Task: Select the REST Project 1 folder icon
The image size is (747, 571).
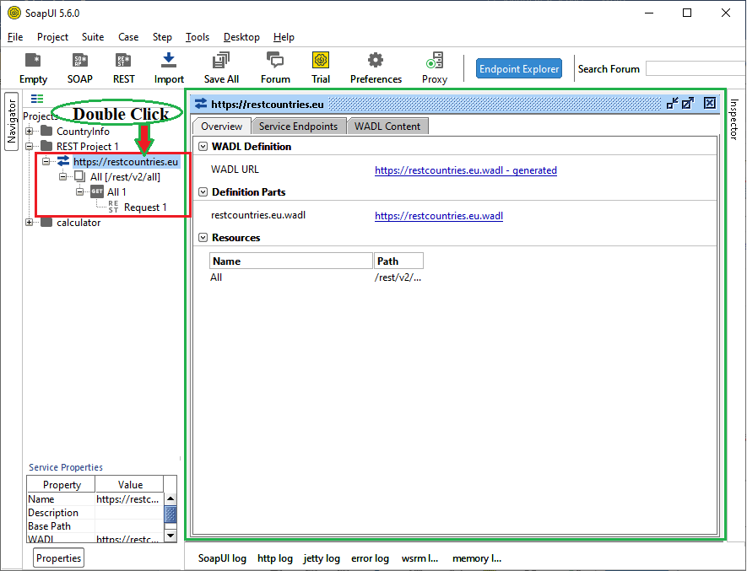Action: (x=46, y=146)
